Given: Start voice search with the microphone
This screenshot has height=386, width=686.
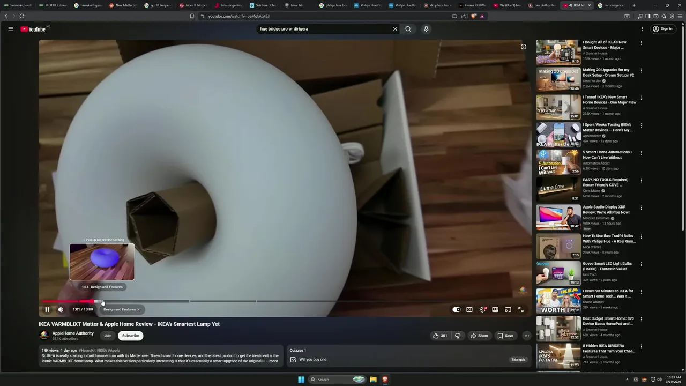Looking at the screenshot, I should 426,29.
